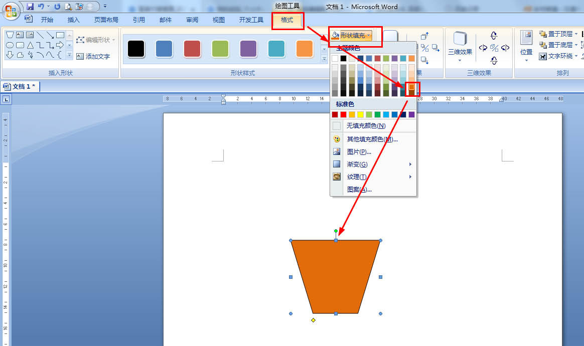Click the shapes gallery down arrow
The image size is (584, 346).
click(70, 45)
